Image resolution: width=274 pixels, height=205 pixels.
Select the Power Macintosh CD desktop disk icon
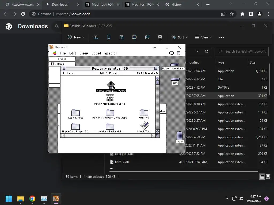pyautogui.click(x=174, y=65)
